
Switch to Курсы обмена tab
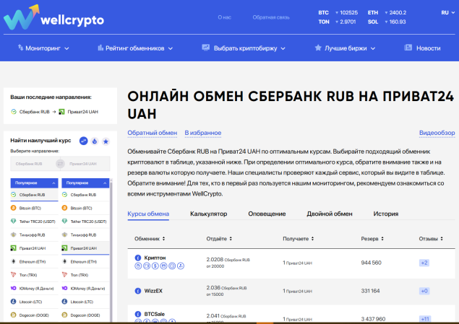pyautogui.click(x=148, y=214)
